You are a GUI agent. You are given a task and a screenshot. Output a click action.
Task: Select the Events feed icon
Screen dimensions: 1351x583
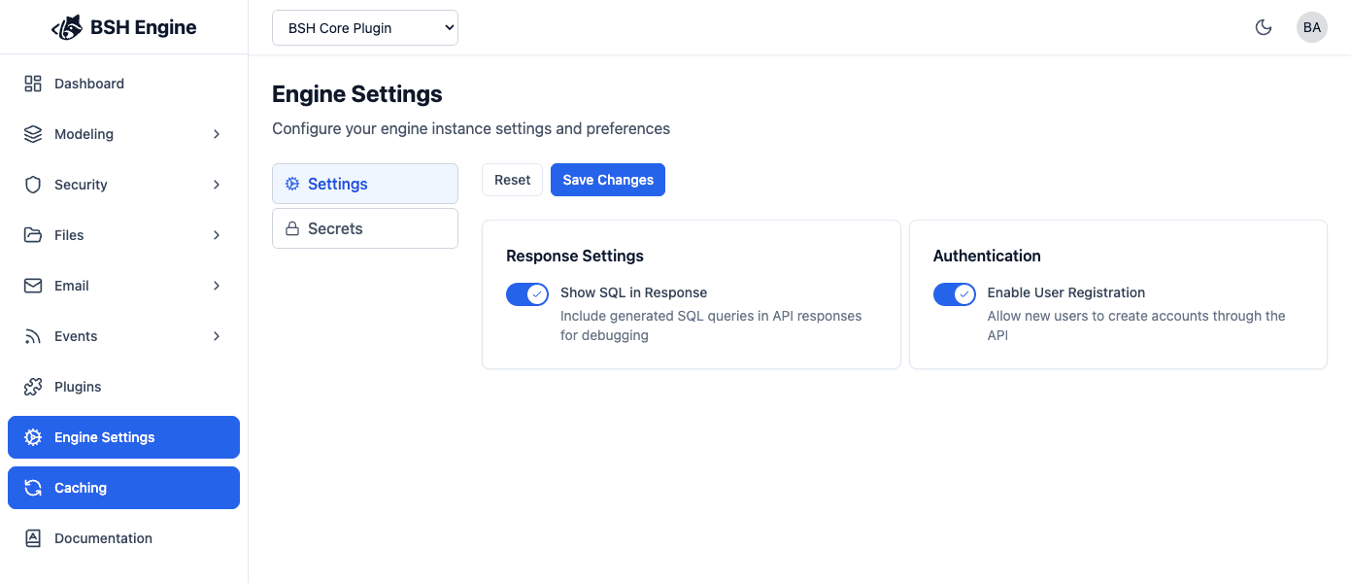32,336
